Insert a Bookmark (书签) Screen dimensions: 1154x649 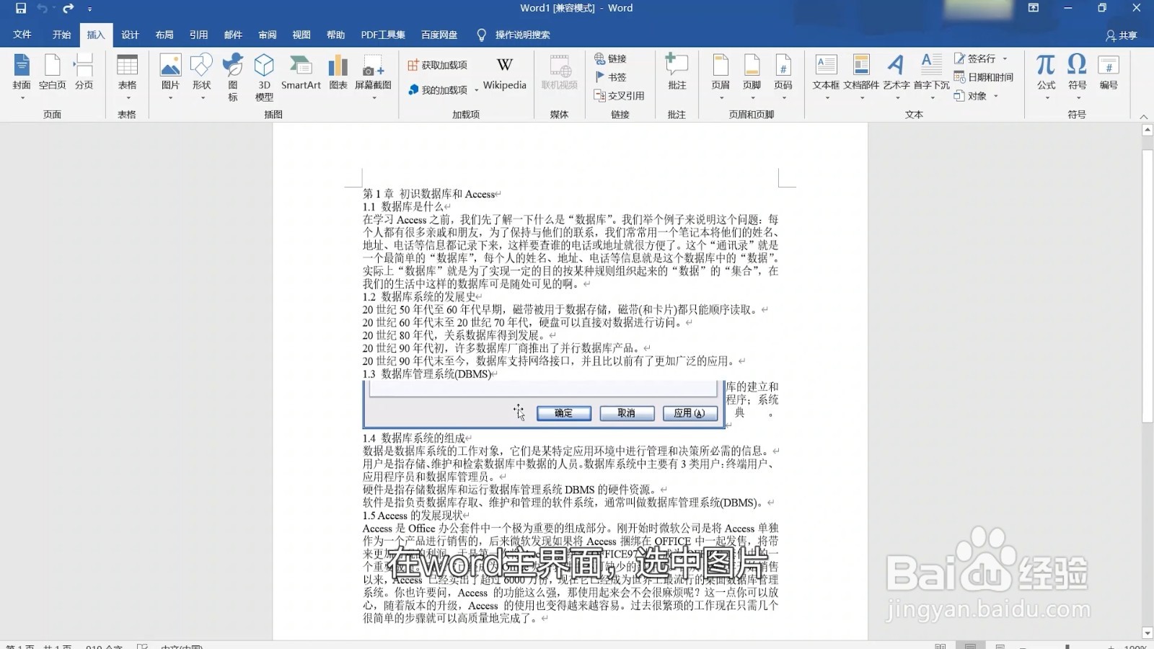coord(610,77)
